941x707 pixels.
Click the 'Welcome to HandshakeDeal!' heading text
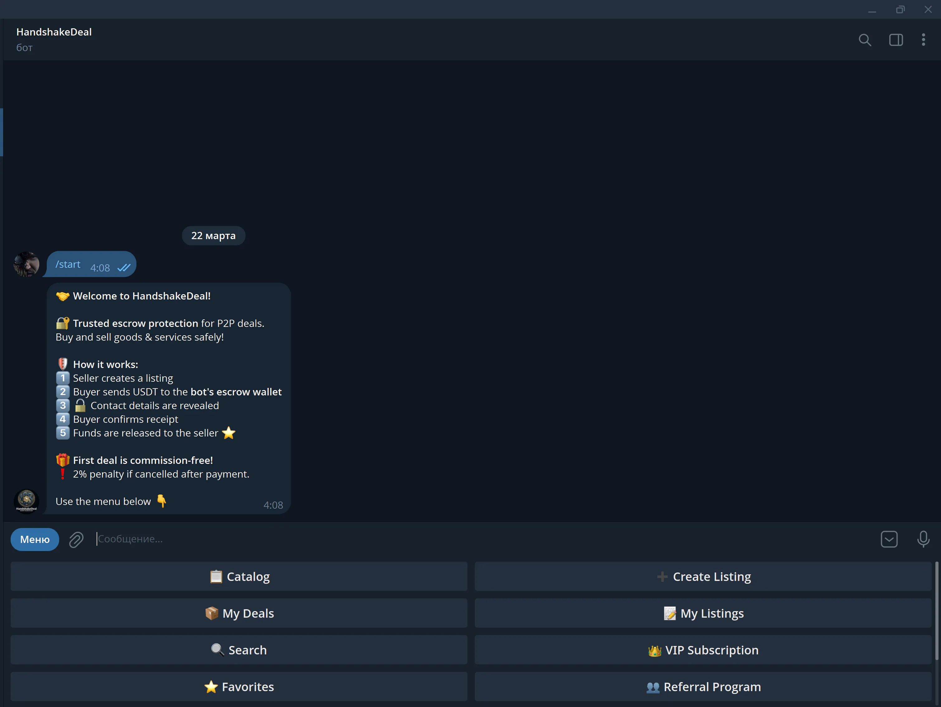point(142,296)
